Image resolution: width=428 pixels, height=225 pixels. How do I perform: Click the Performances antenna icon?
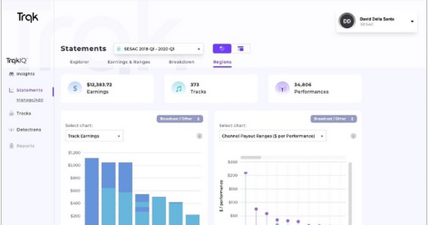click(282, 88)
